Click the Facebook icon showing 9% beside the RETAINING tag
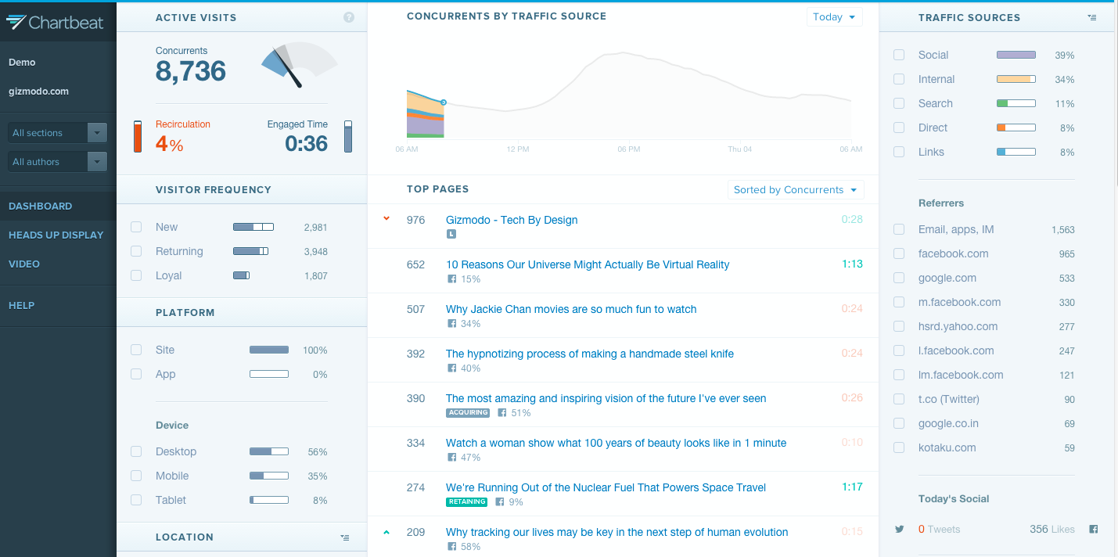 click(x=498, y=502)
